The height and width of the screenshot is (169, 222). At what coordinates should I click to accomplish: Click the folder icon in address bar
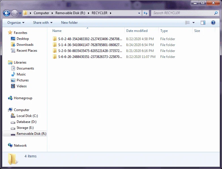25,13
